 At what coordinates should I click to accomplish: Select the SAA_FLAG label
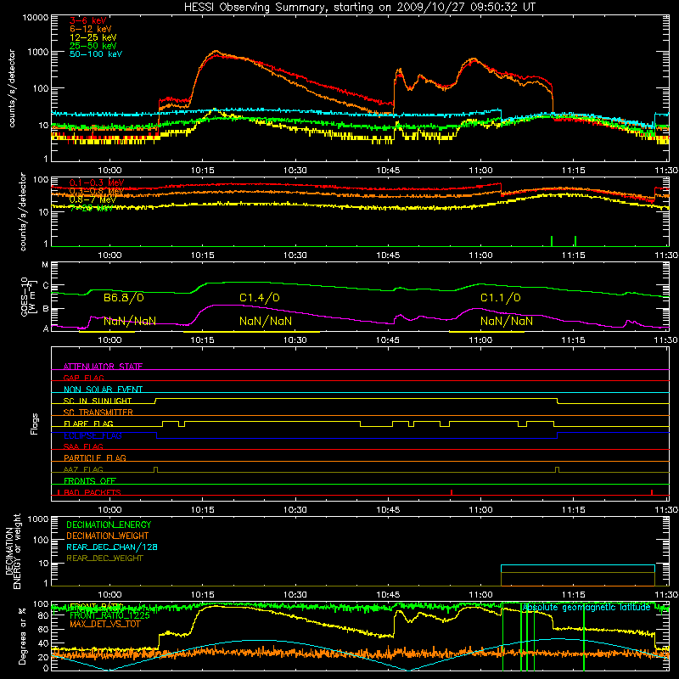pos(83,446)
